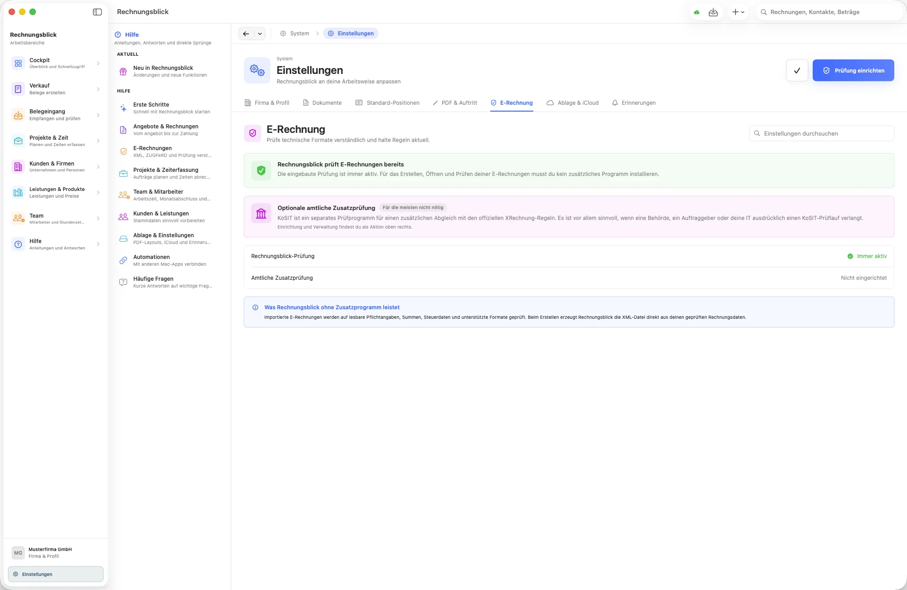Screen dimensions: 907x590
Task: Click the Amtliche Zusatzprüfung row
Action: tap(569, 278)
